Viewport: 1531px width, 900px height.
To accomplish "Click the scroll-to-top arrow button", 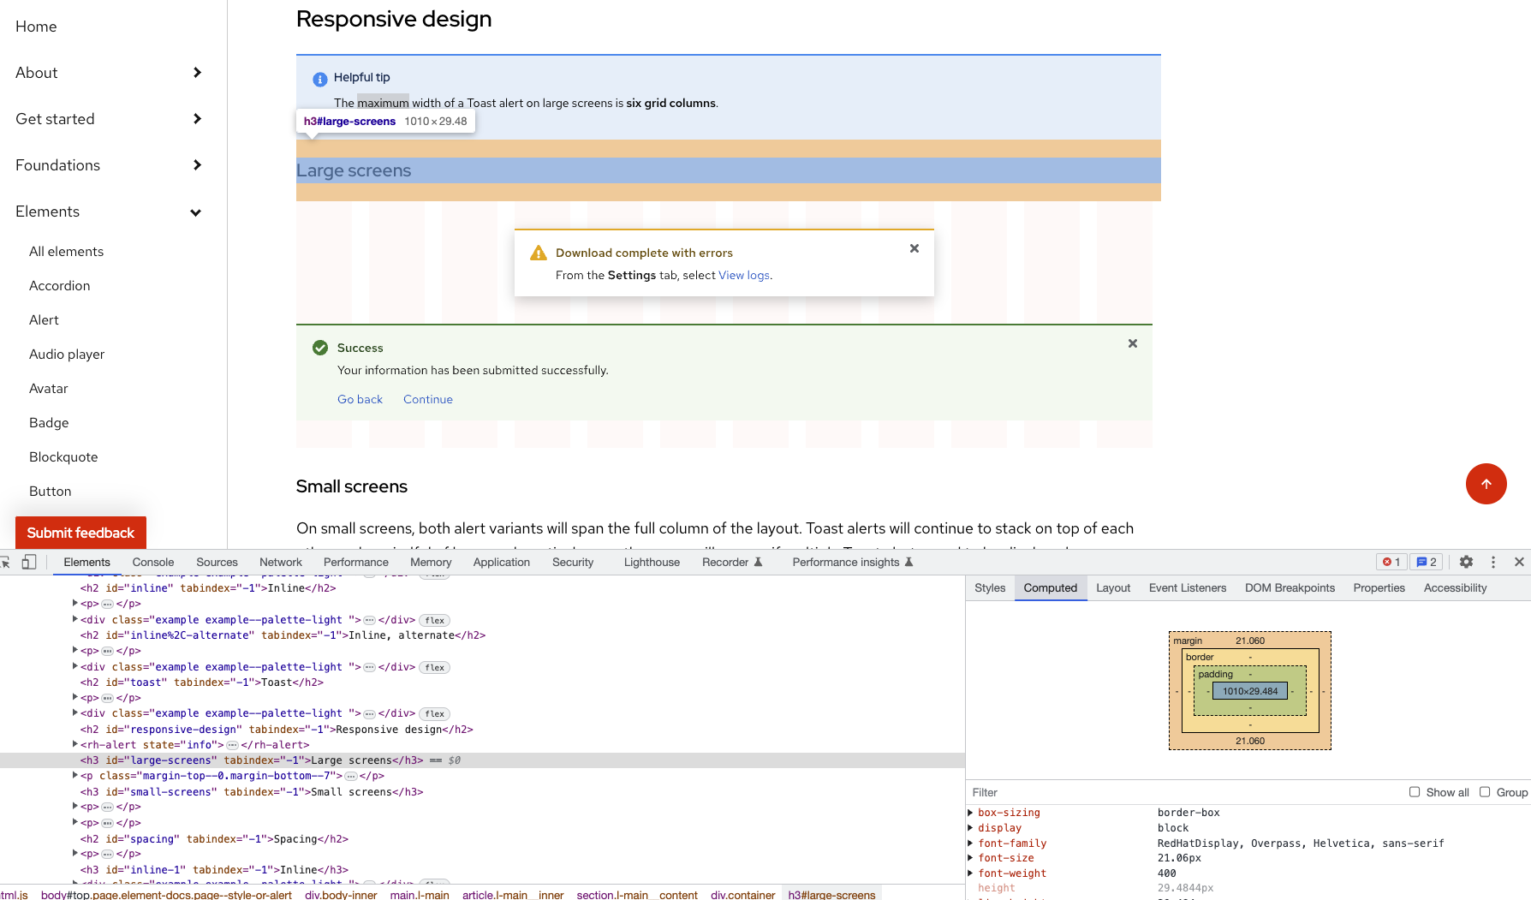I will 1486,484.
